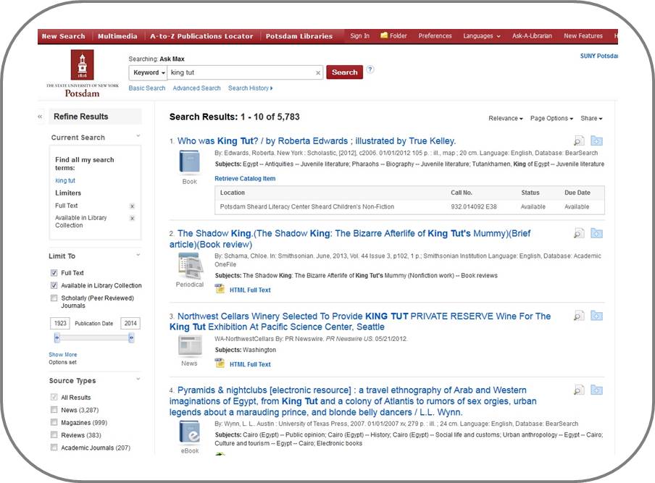Screen dimensions: 655x483
Task: Open the Who was King Tut? result title
Action: coord(316,140)
